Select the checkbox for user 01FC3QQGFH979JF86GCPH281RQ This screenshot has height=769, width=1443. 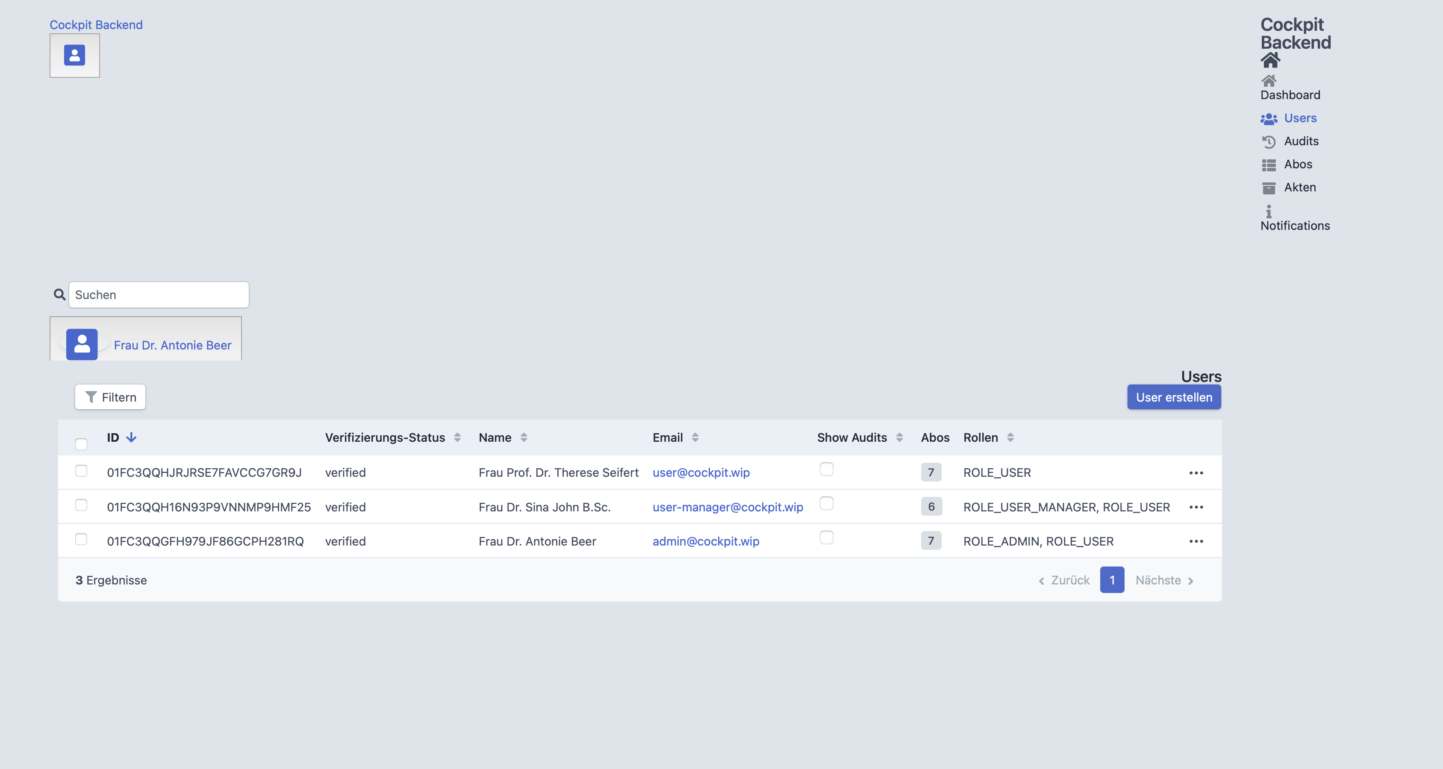(81, 539)
